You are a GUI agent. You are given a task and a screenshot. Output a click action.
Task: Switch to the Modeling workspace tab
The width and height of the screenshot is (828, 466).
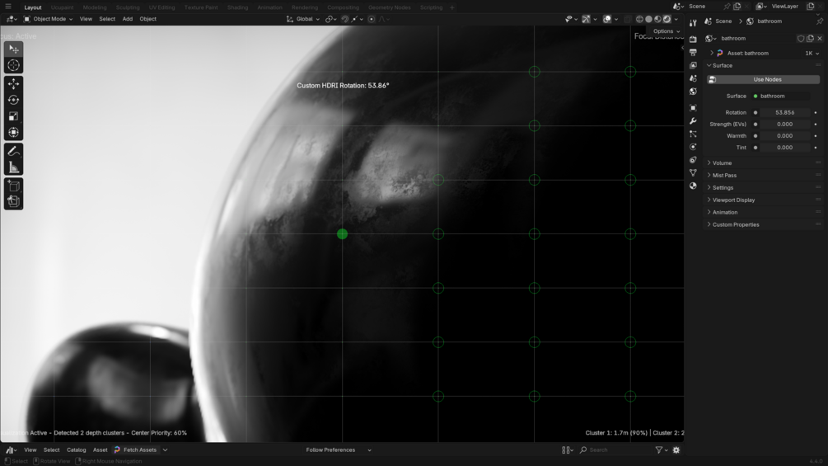pos(95,7)
